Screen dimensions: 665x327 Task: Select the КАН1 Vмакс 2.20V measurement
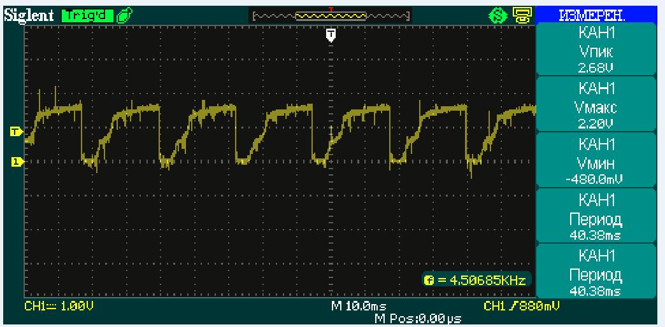pos(596,104)
